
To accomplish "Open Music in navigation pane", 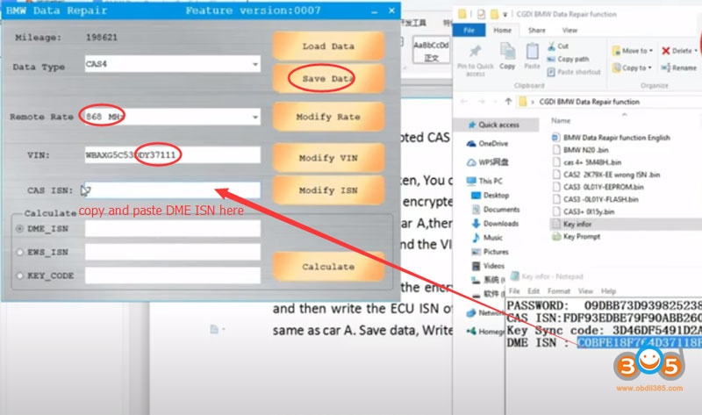I will (487, 237).
